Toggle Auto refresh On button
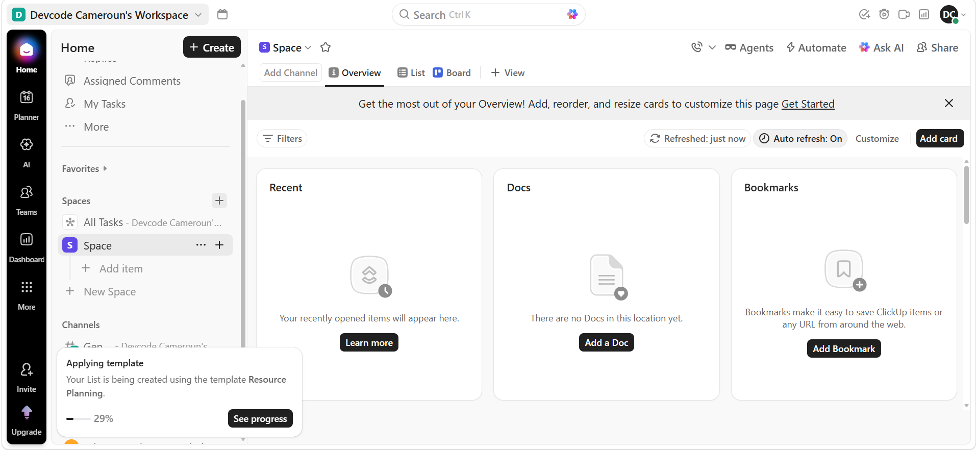This screenshot has width=977, height=450. point(800,138)
